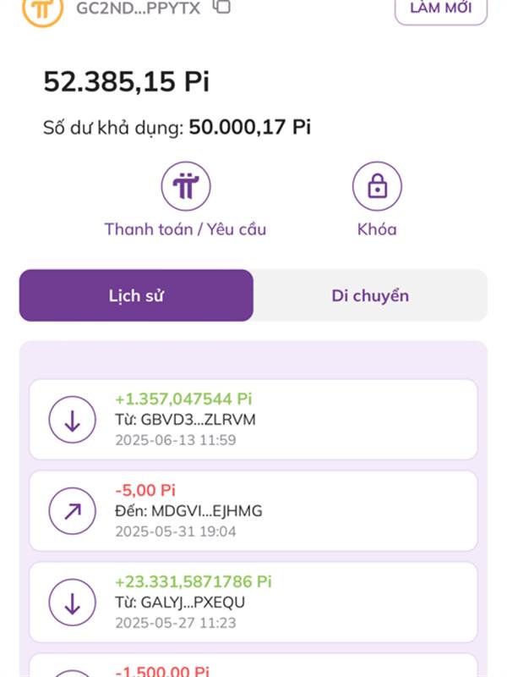This screenshot has width=507, height=677.
Task: Copy wallet address GC2ND...PPYTX icon
Action: pos(222,6)
